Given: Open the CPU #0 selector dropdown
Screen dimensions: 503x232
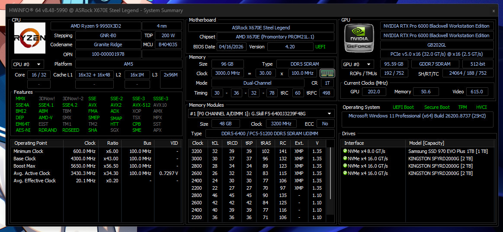Looking at the screenshot, I should pyautogui.click(x=28, y=64).
